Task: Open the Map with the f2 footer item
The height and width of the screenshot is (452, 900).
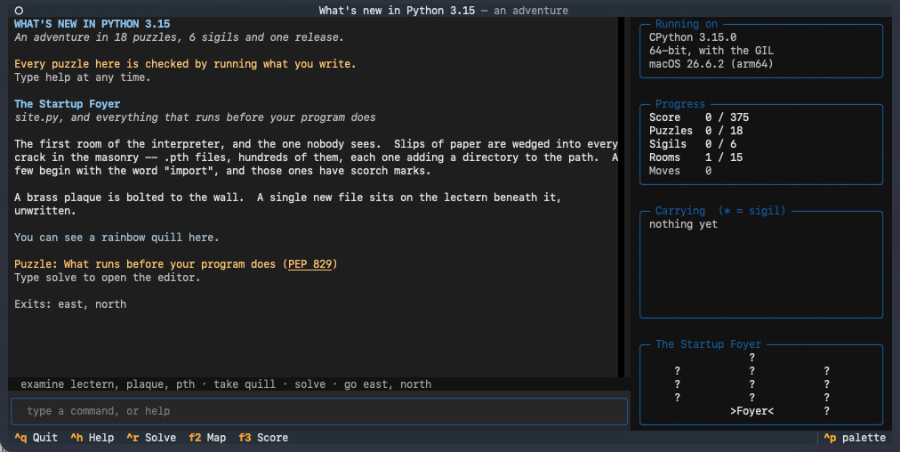Action: tap(207, 438)
